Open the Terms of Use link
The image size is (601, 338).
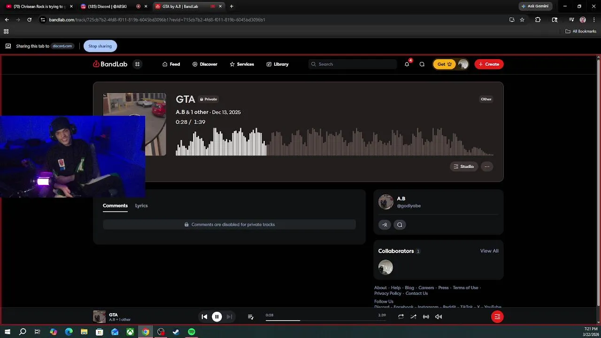point(465,288)
